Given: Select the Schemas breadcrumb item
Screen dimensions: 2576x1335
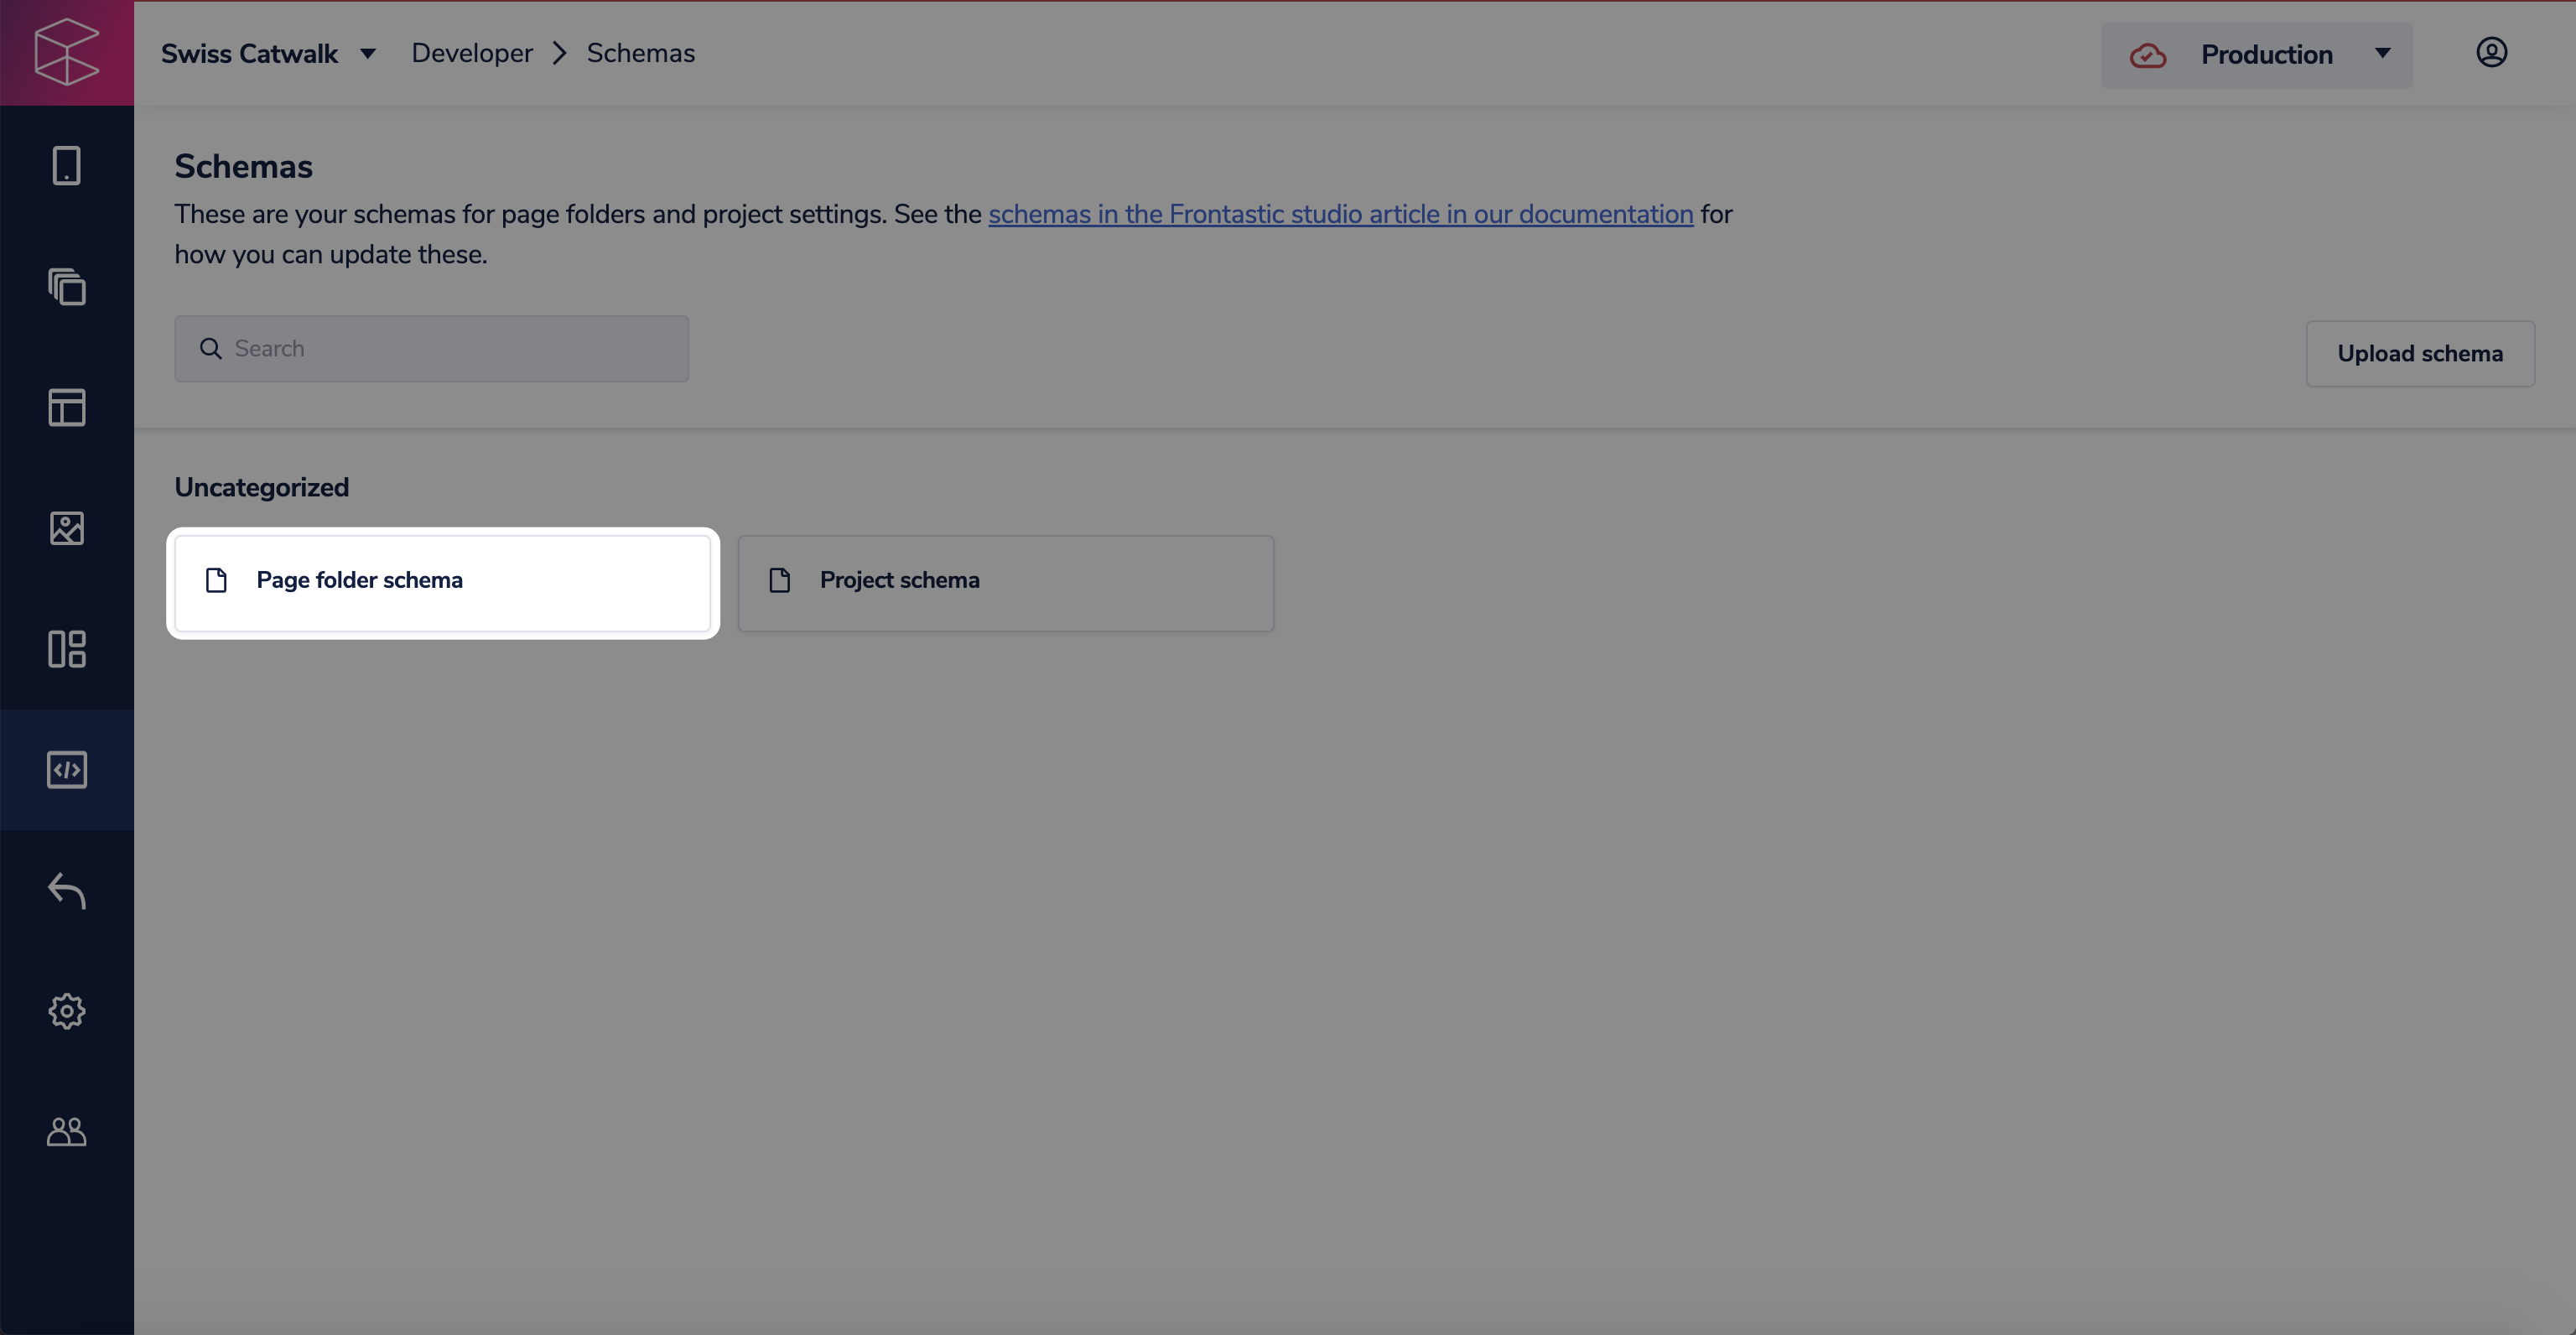Looking at the screenshot, I should pyautogui.click(x=640, y=54).
